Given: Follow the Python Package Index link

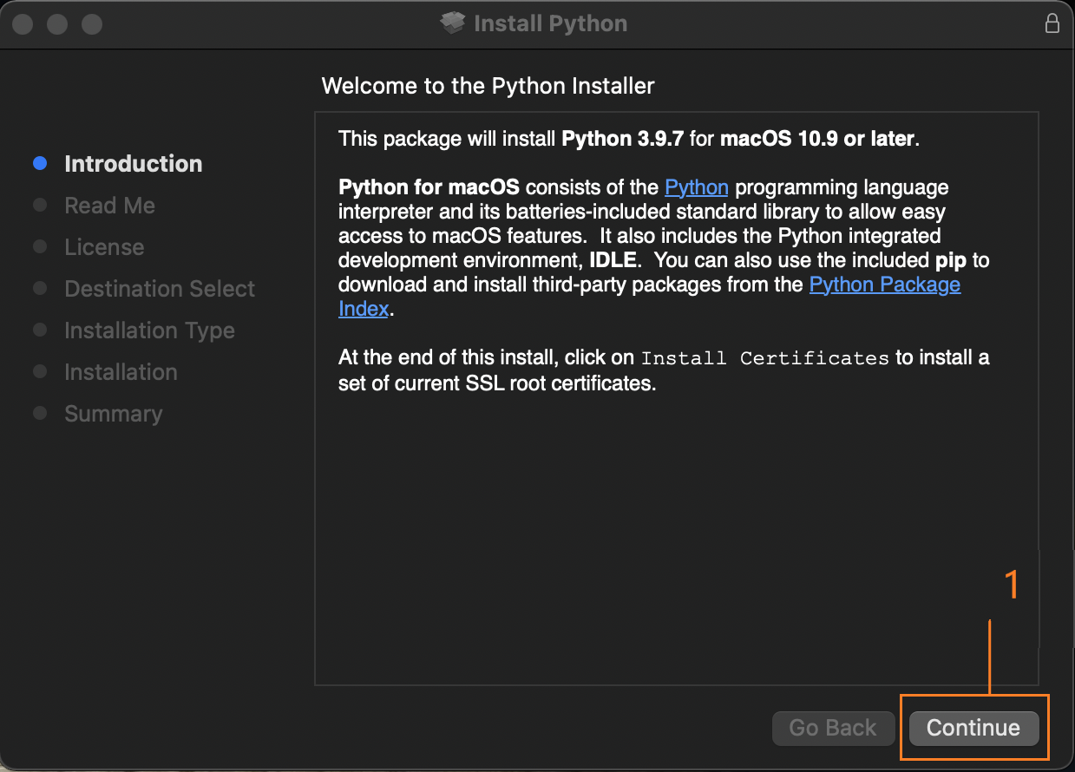Looking at the screenshot, I should [884, 285].
